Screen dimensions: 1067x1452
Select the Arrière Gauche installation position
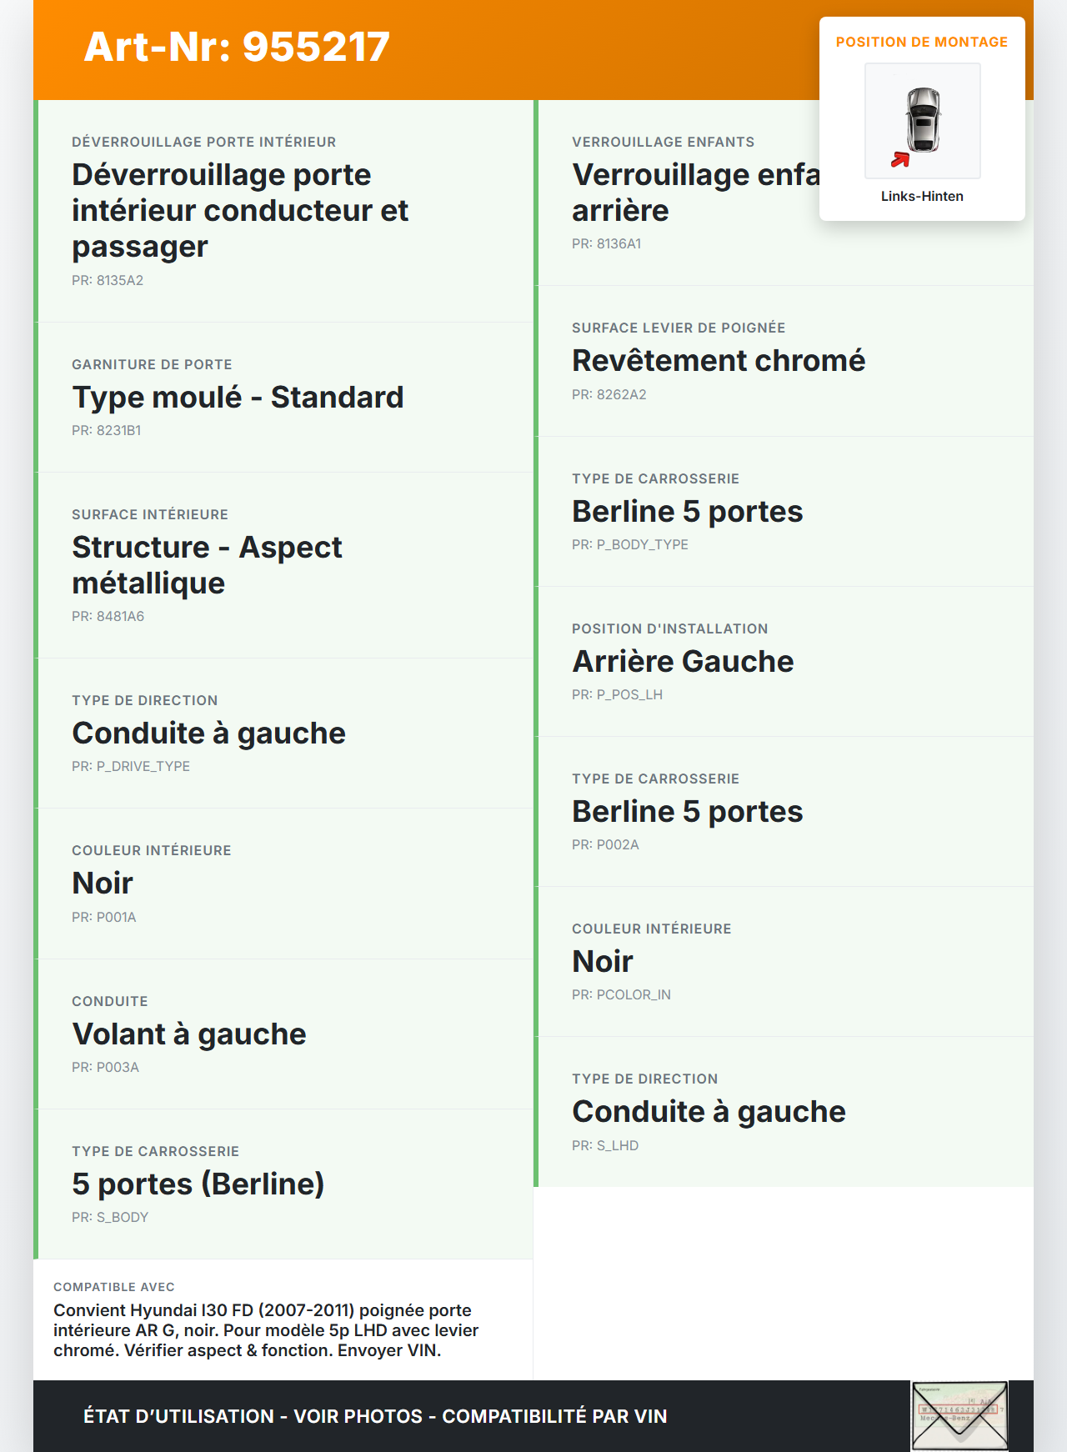[x=683, y=661]
